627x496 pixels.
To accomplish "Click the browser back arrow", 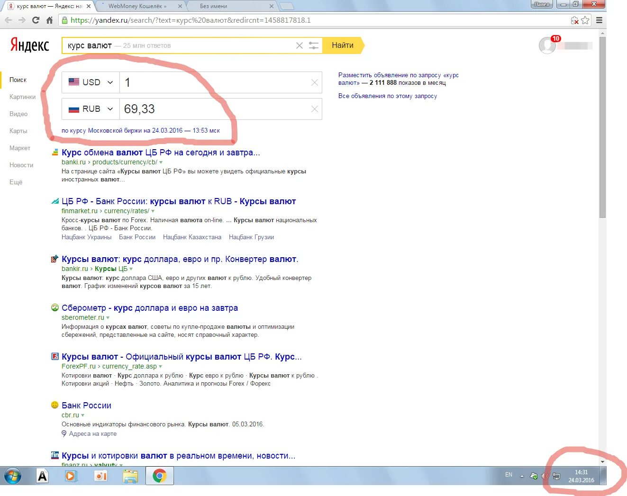I will coord(8,20).
